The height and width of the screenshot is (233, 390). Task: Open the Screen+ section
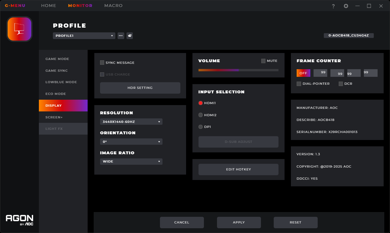pyautogui.click(x=63, y=117)
